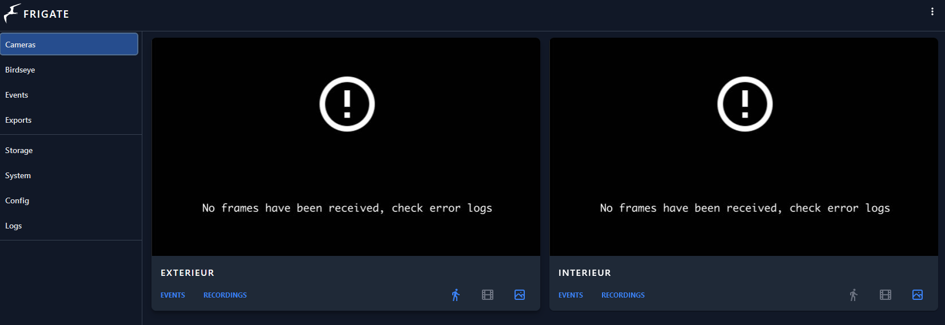
Task: Click the Frigate bird logo
Action: [x=12, y=13]
